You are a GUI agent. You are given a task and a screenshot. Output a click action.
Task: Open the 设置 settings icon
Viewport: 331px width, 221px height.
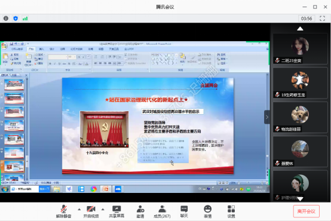point(231,211)
